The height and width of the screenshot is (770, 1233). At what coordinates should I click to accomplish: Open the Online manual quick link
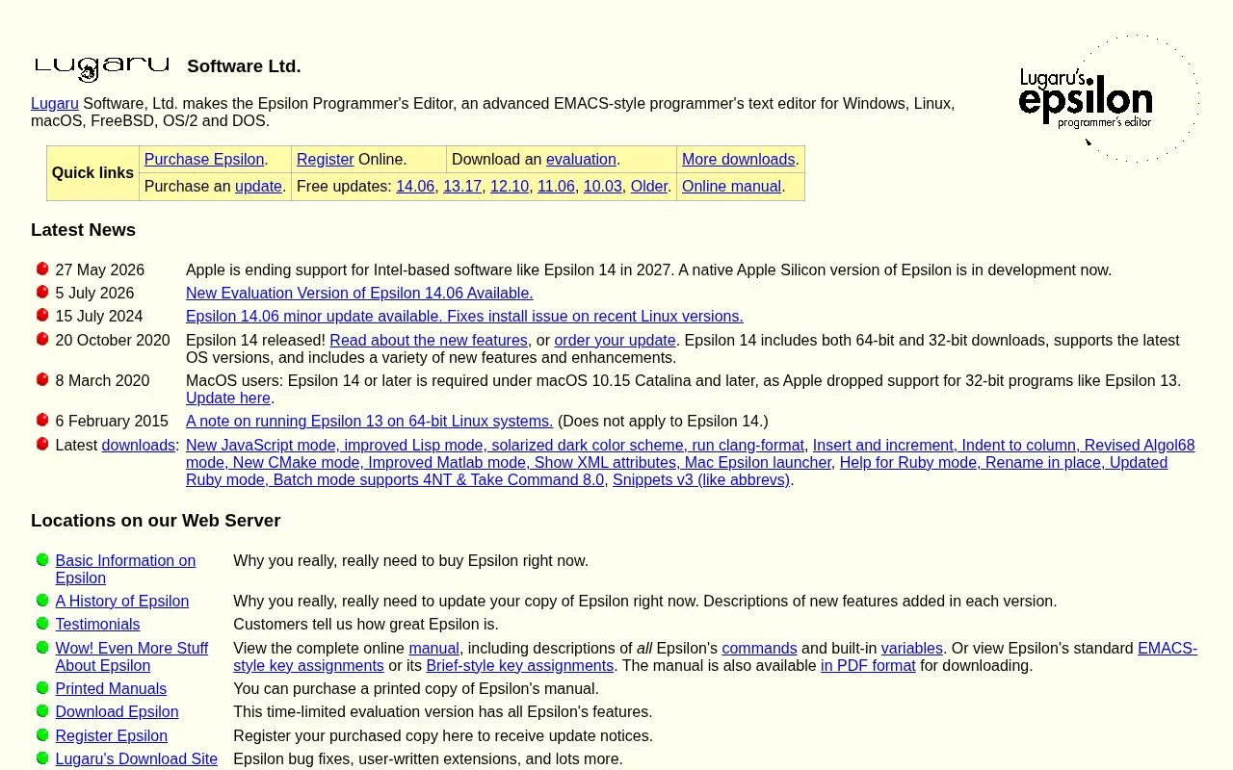click(731, 187)
